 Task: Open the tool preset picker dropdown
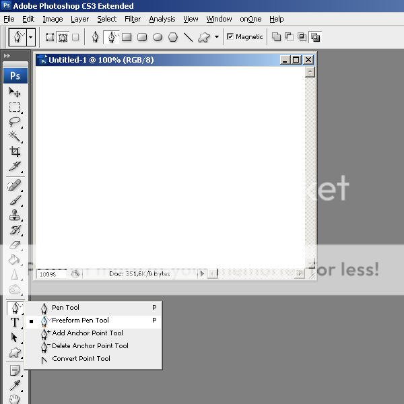click(x=31, y=37)
